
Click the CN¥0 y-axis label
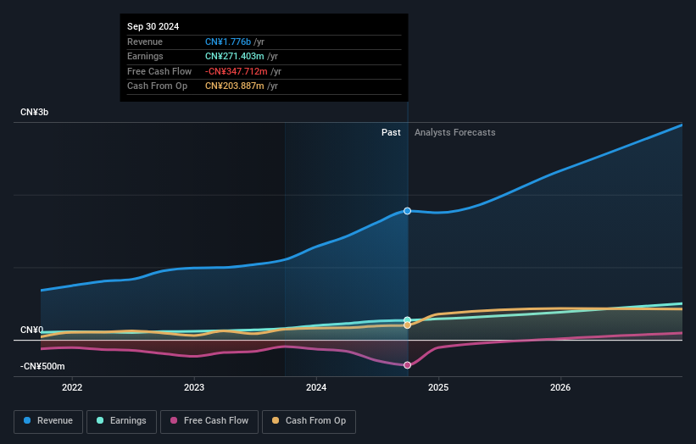click(31, 330)
